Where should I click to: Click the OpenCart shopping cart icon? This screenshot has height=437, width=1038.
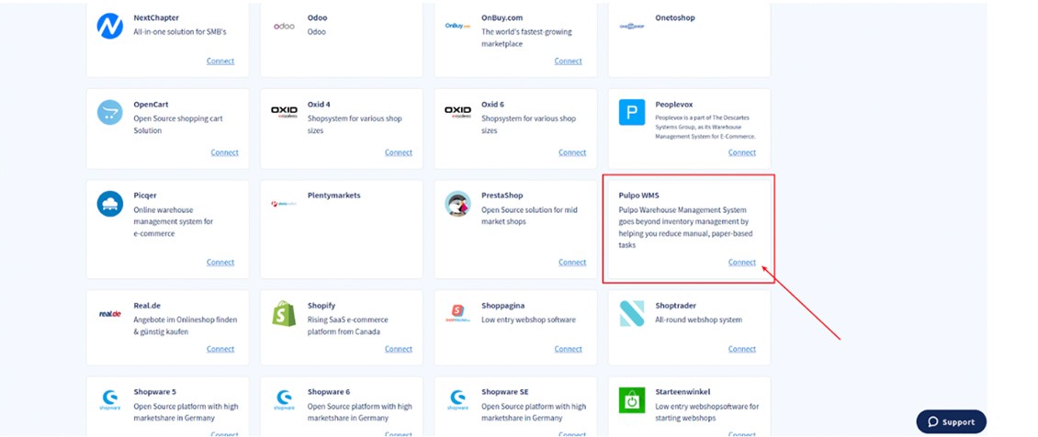[x=110, y=112]
